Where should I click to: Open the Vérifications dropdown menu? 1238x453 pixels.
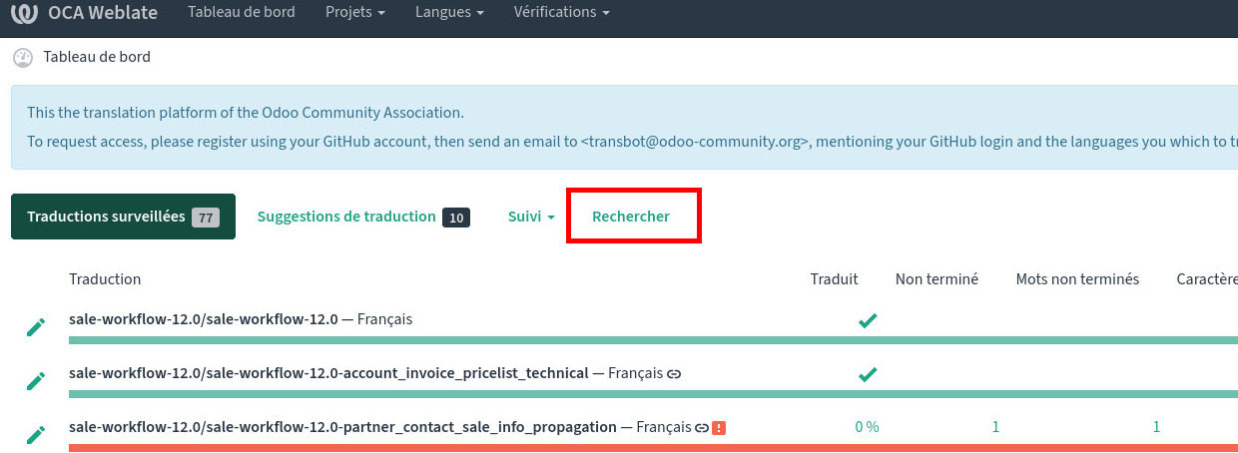(x=561, y=13)
